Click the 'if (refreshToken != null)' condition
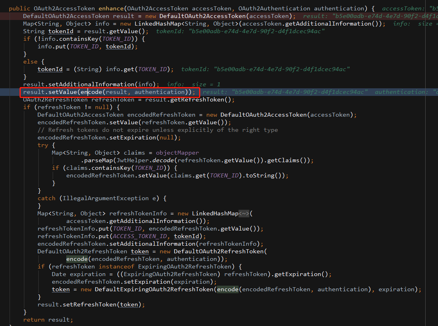This screenshot has width=438, height=326. (71, 107)
